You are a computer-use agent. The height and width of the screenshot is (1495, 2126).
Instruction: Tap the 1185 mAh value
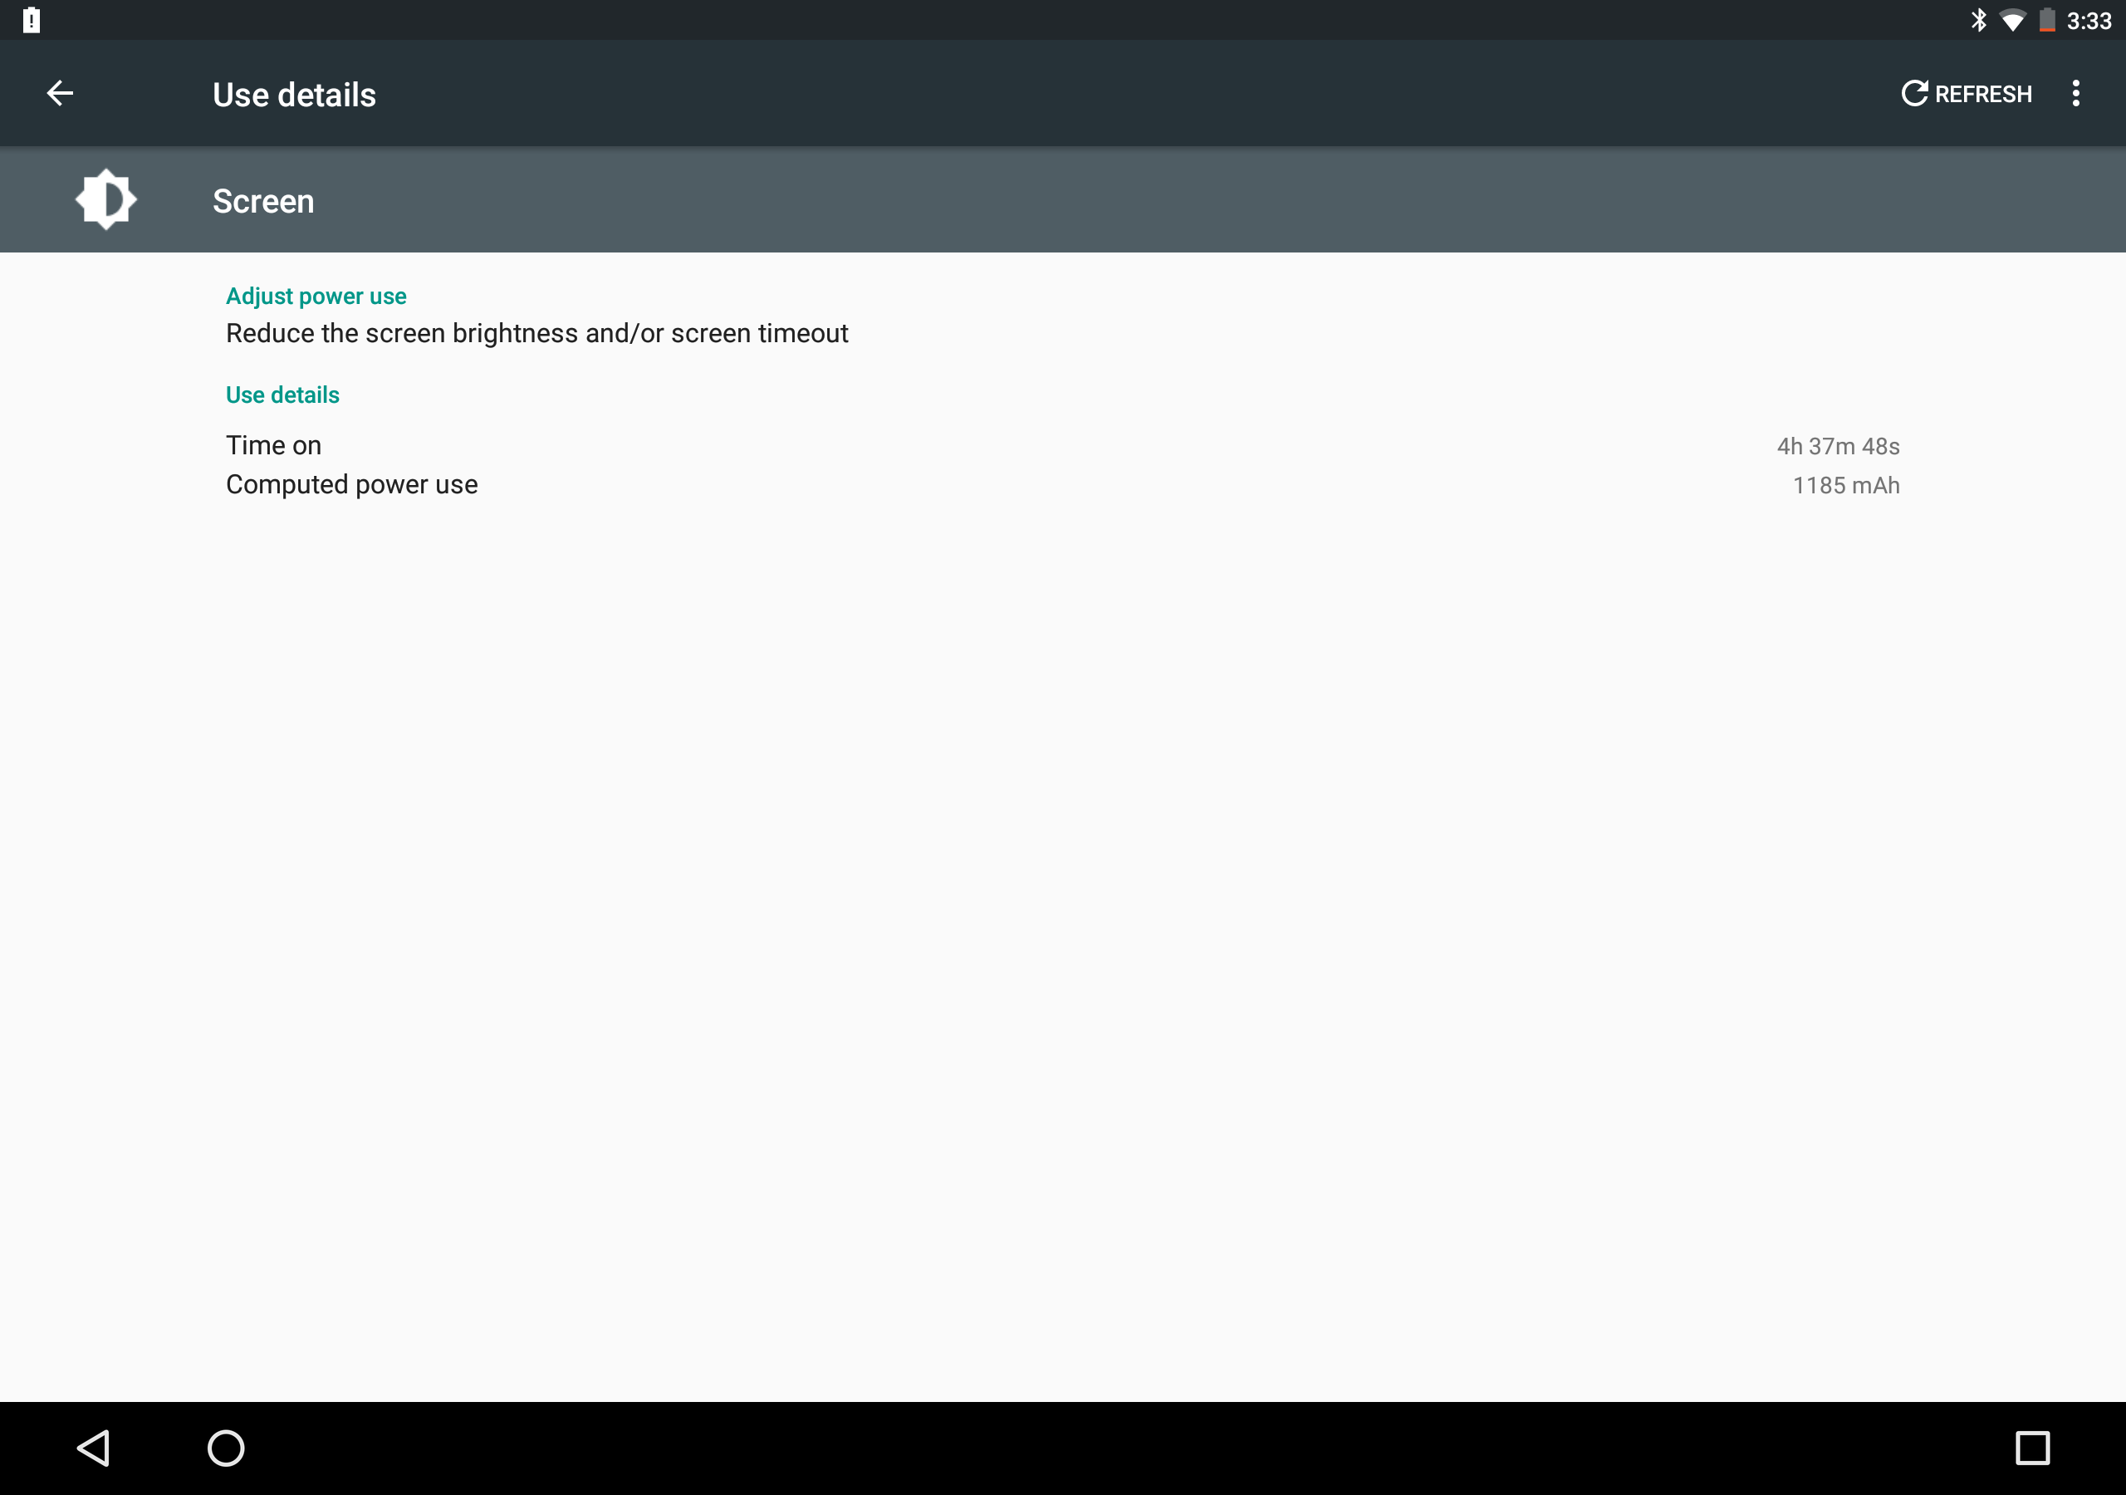1844,485
